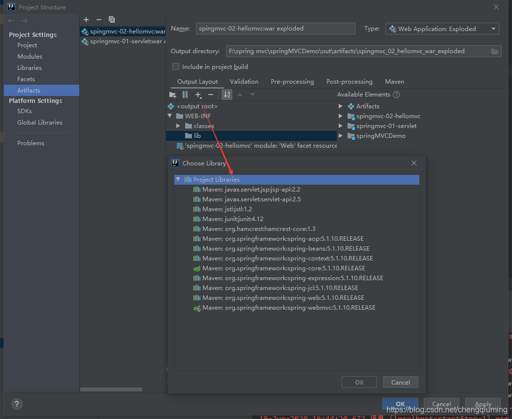Screen dimensions: 512x419
Task: Add a new artifact with plus icon
Action: pos(86,20)
